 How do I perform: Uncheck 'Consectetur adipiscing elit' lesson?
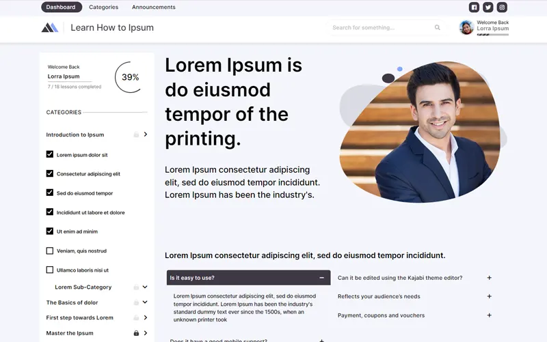(50, 173)
